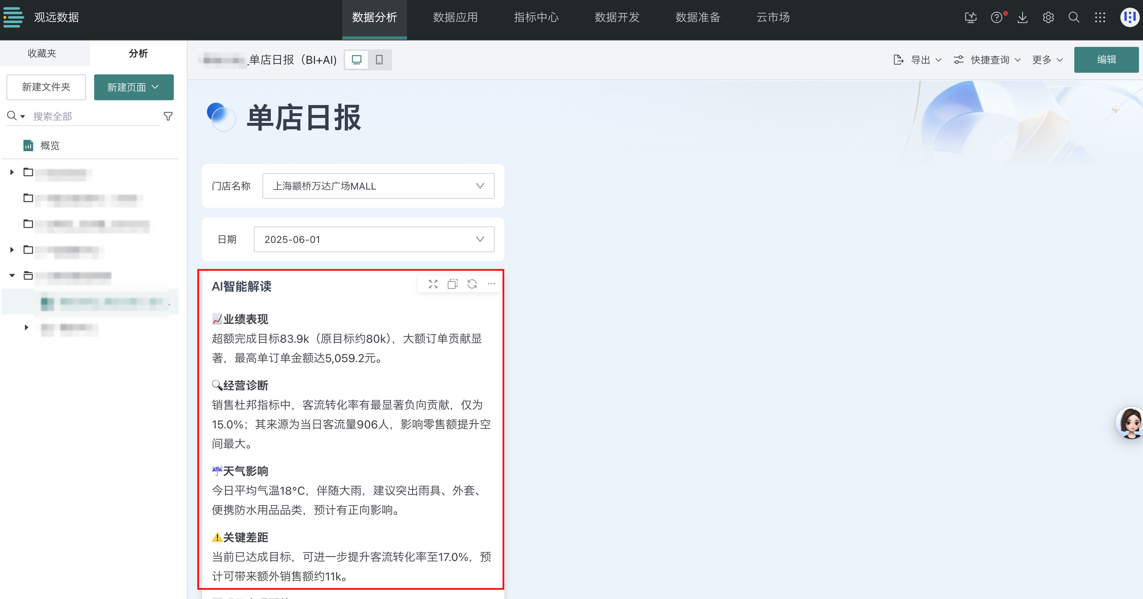Switch to desktop view layout
The width and height of the screenshot is (1143, 599).
(356, 59)
